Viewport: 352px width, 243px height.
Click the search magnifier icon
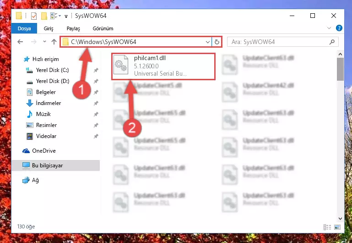[332, 42]
